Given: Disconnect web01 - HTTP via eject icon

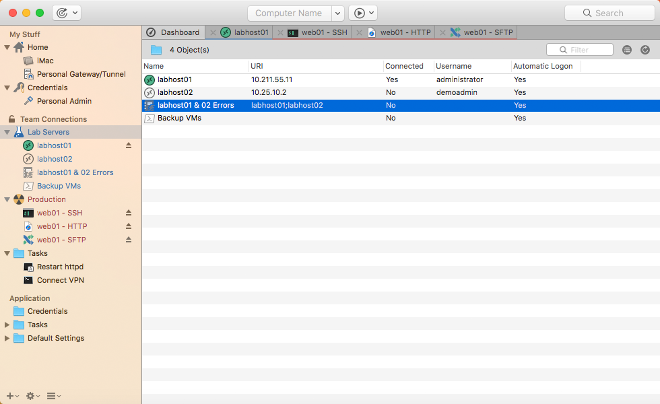Looking at the screenshot, I should tap(129, 226).
